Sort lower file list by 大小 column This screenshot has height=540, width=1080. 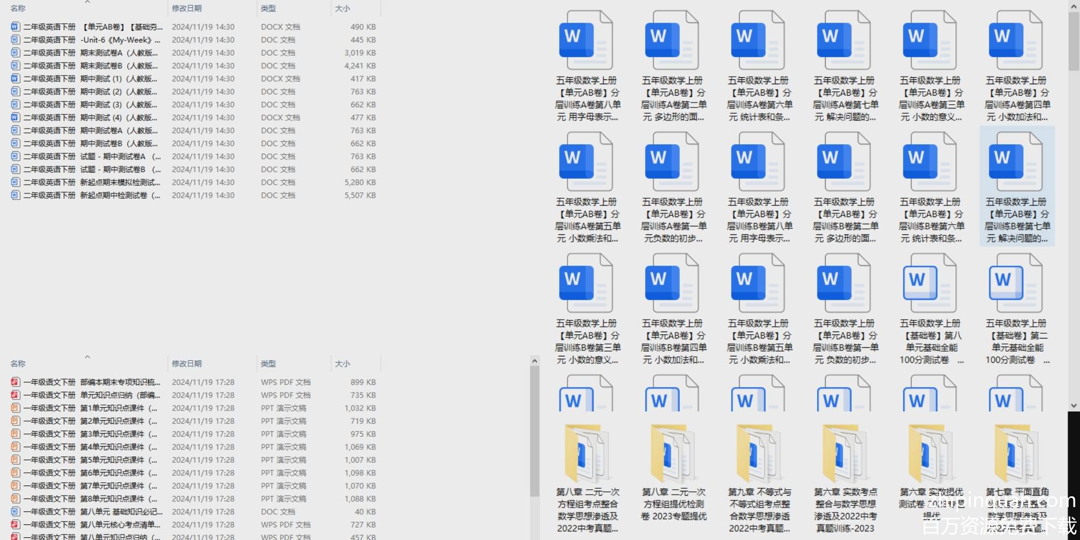tap(342, 364)
